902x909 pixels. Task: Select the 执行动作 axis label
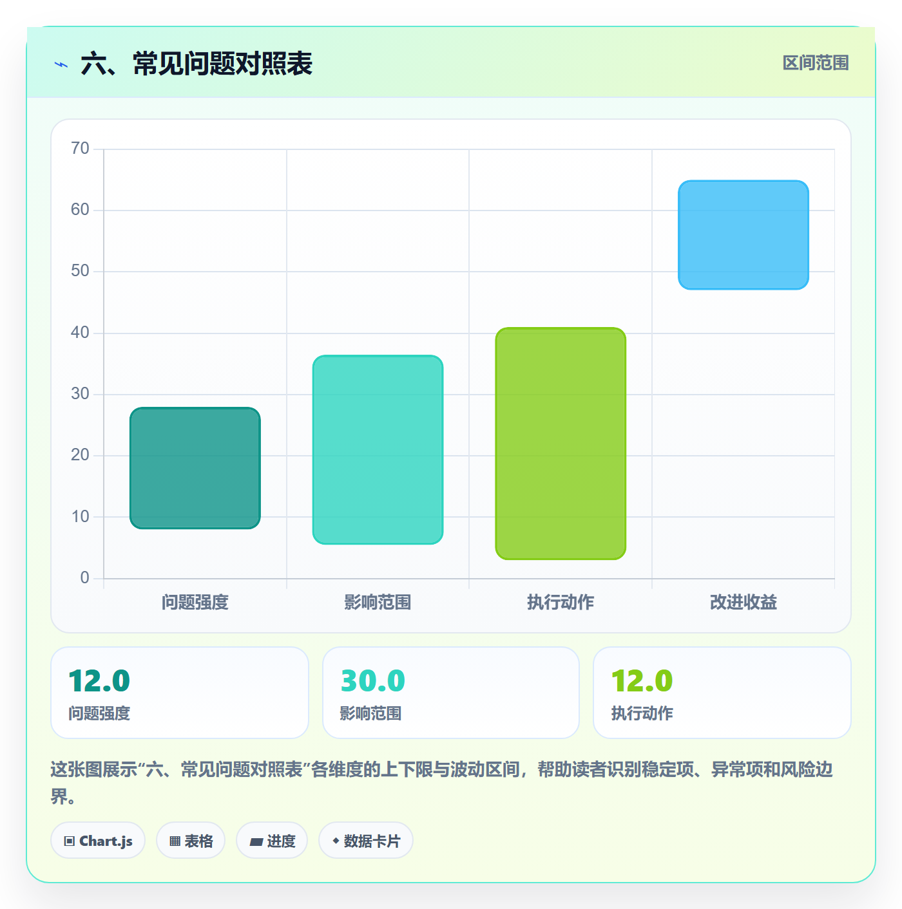point(561,603)
